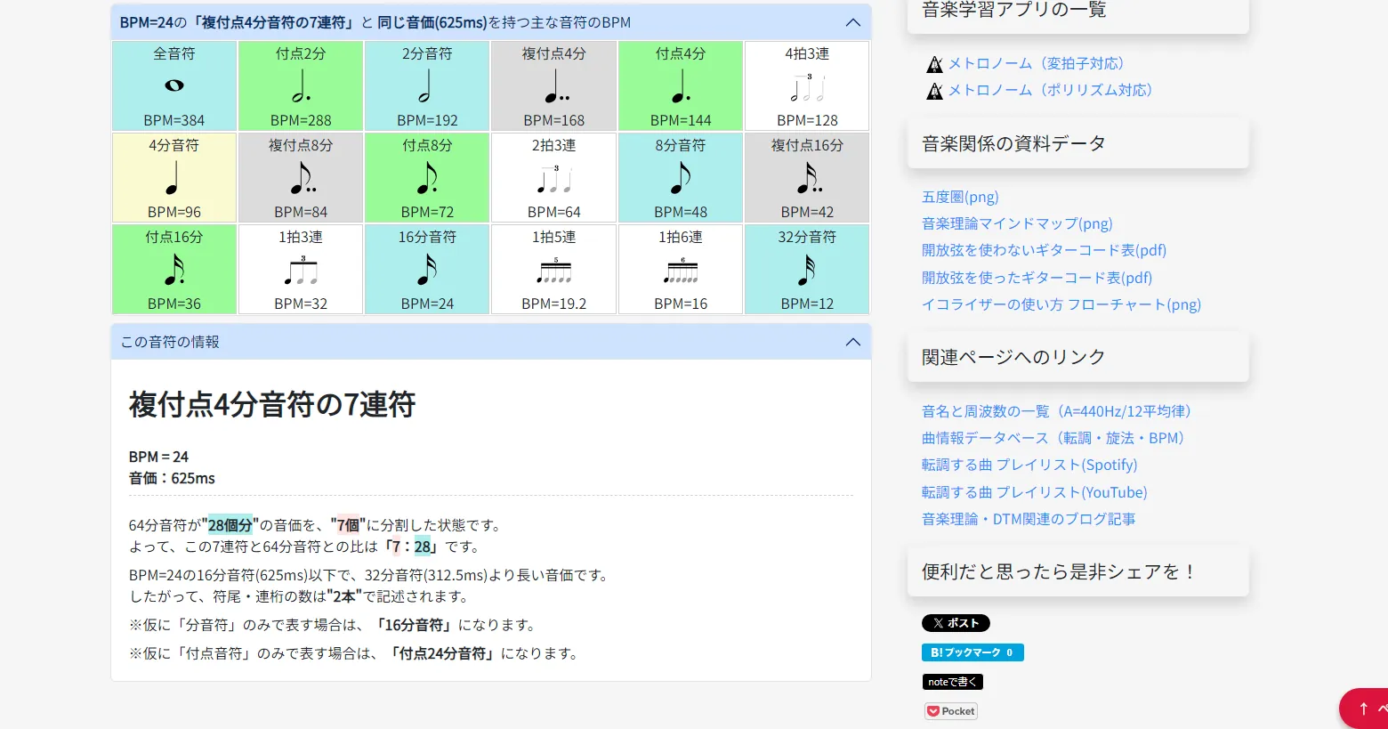Image resolution: width=1388 pixels, height=729 pixels.
Task: Click the 32分音符 thirty-second note icon
Action: point(807,270)
